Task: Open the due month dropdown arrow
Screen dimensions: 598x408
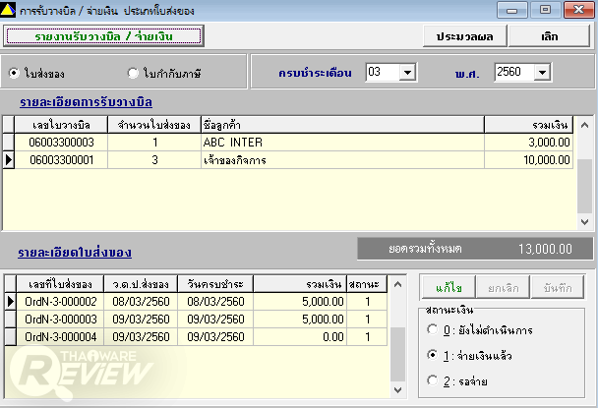Action: [x=407, y=72]
